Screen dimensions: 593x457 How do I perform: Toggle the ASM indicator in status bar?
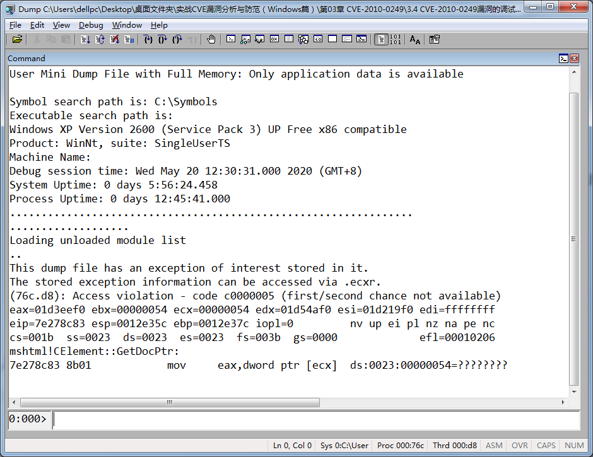(494, 446)
